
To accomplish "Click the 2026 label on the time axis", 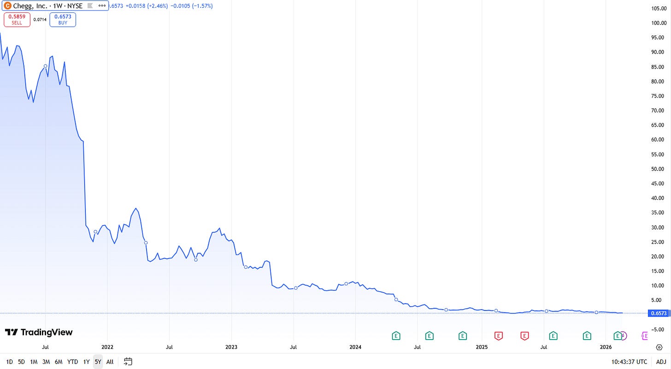I will tap(606, 346).
